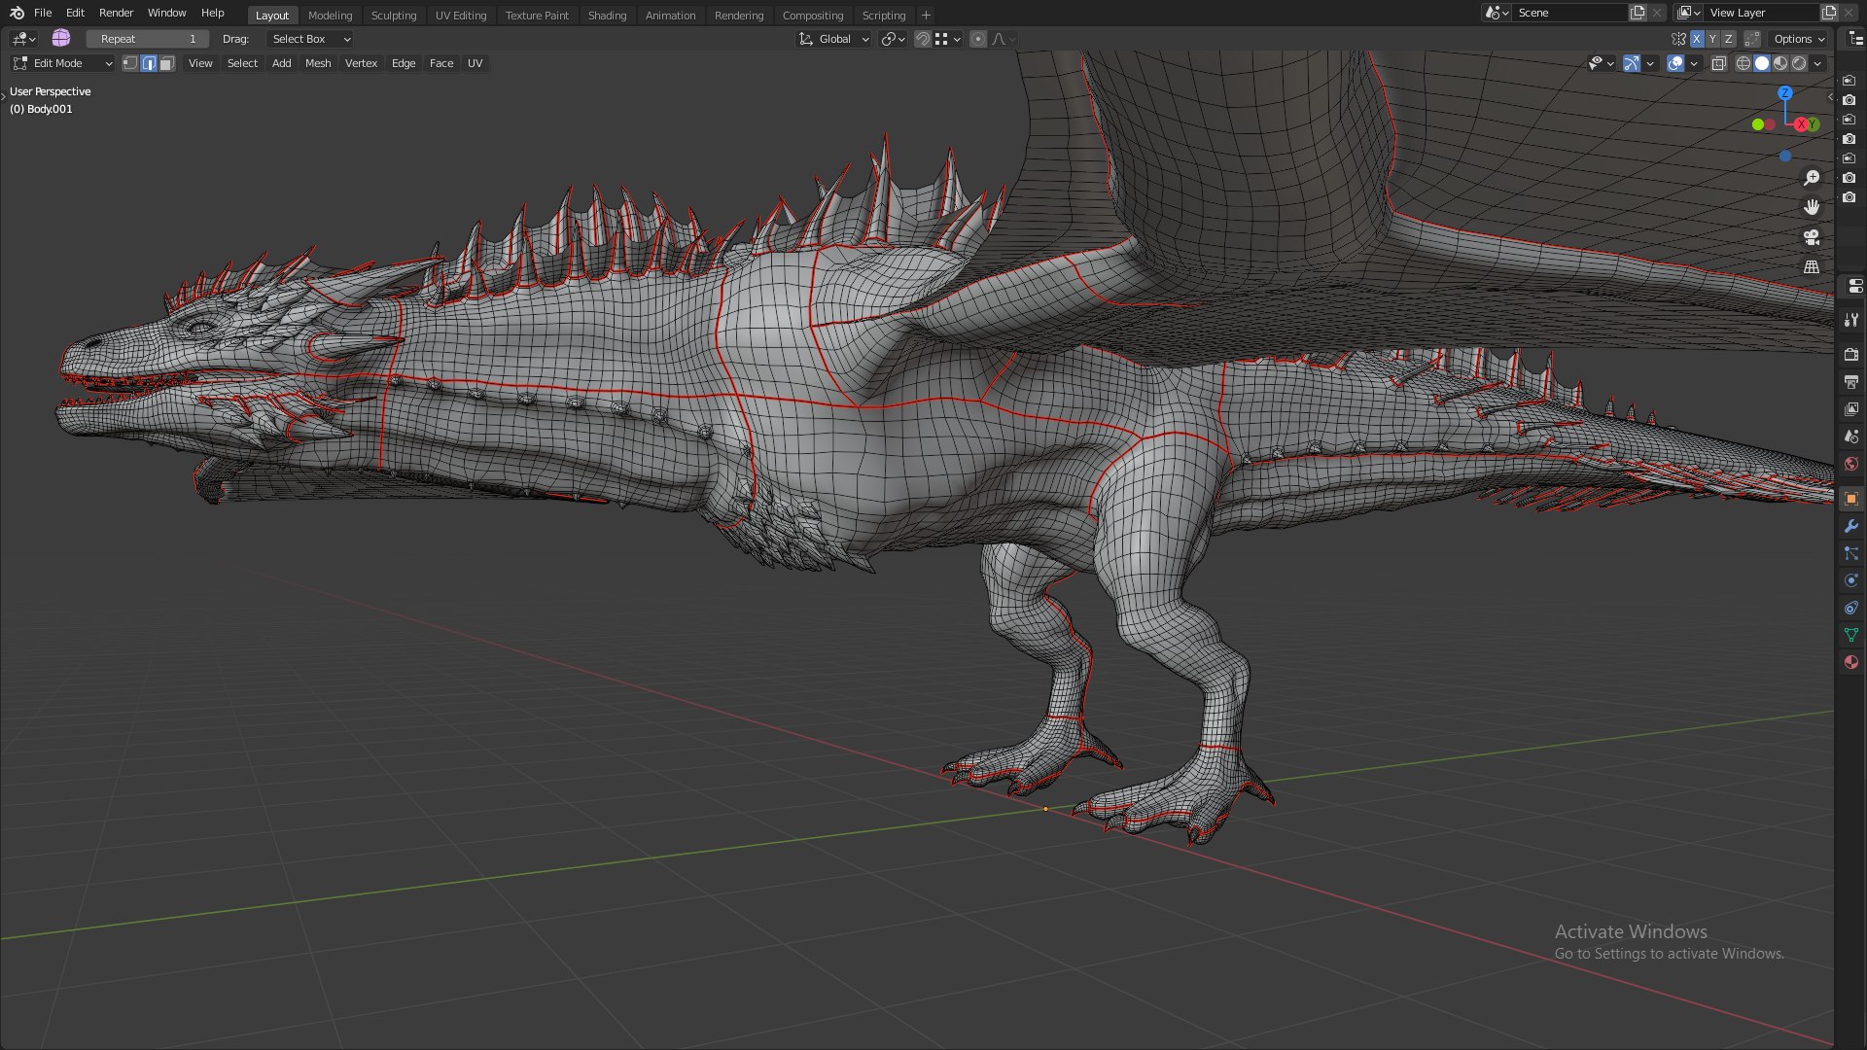The image size is (1867, 1050).
Task: Open the Mesh menu
Action: tap(318, 63)
